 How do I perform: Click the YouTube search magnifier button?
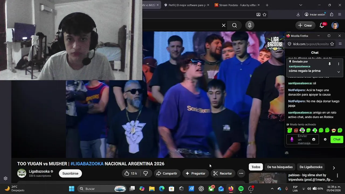[234, 25]
